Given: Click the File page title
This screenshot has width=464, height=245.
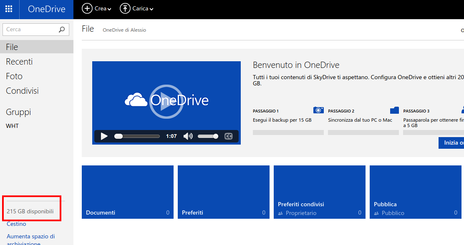Looking at the screenshot, I should click(88, 29).
